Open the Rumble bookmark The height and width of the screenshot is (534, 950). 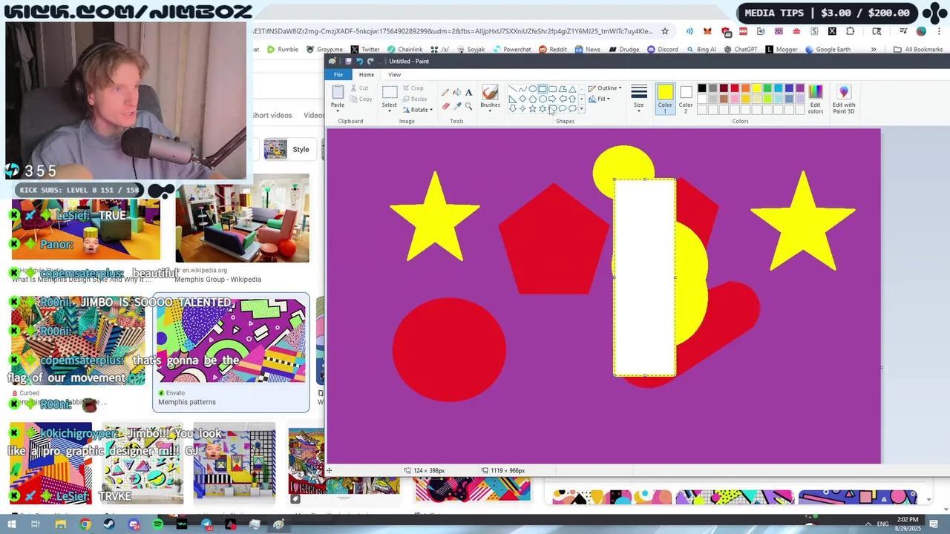283,50
